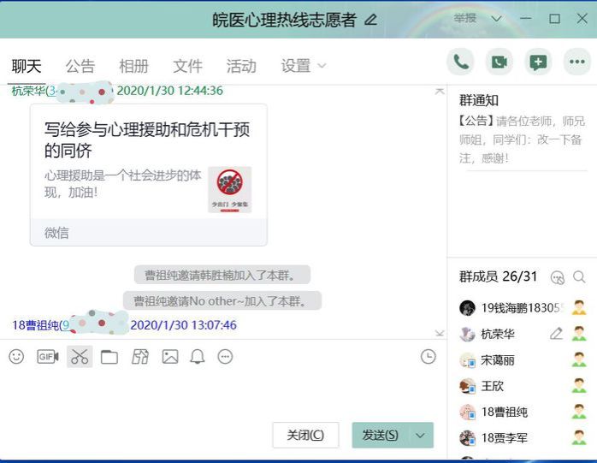This screenshot has width=597, height=463.
Task: Search group members with magnifier icon
Action: pos(579,276)
